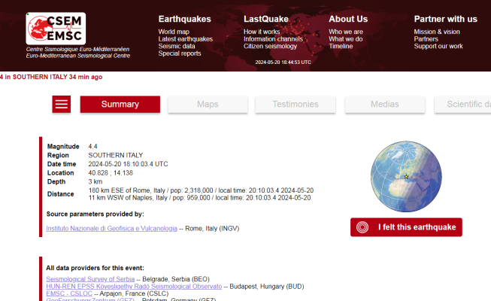Click the About Us menu heading
491x301 pixels.
point(348,19)
